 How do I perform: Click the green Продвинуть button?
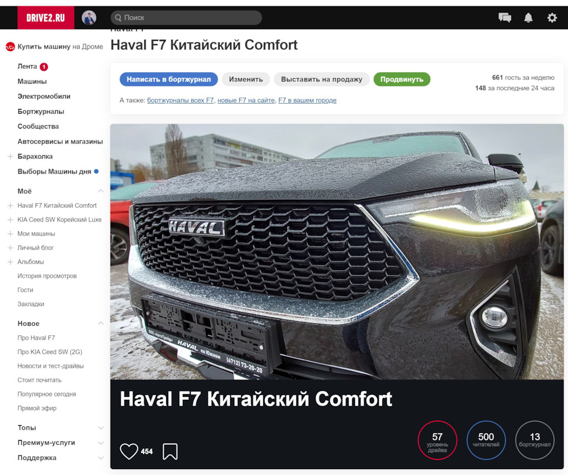tap(402, 79)
